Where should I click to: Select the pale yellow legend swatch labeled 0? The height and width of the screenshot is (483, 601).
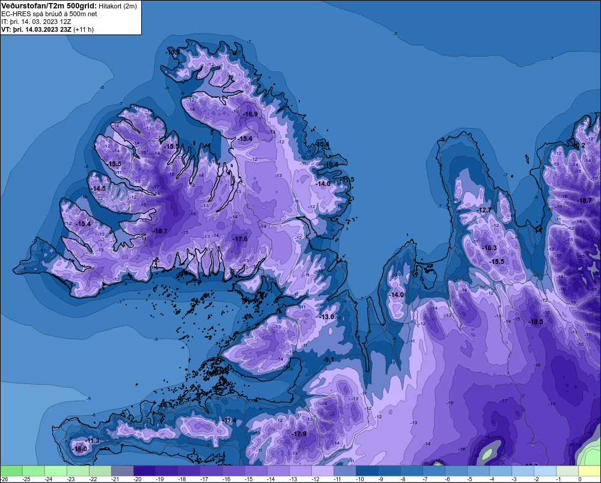click(590, 470)
